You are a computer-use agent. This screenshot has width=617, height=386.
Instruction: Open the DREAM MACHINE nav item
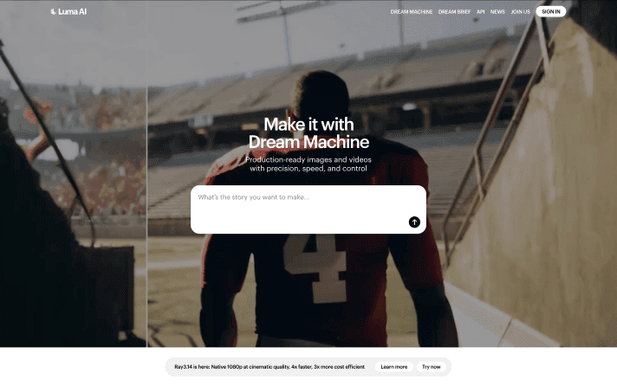(x=412, y=12)
